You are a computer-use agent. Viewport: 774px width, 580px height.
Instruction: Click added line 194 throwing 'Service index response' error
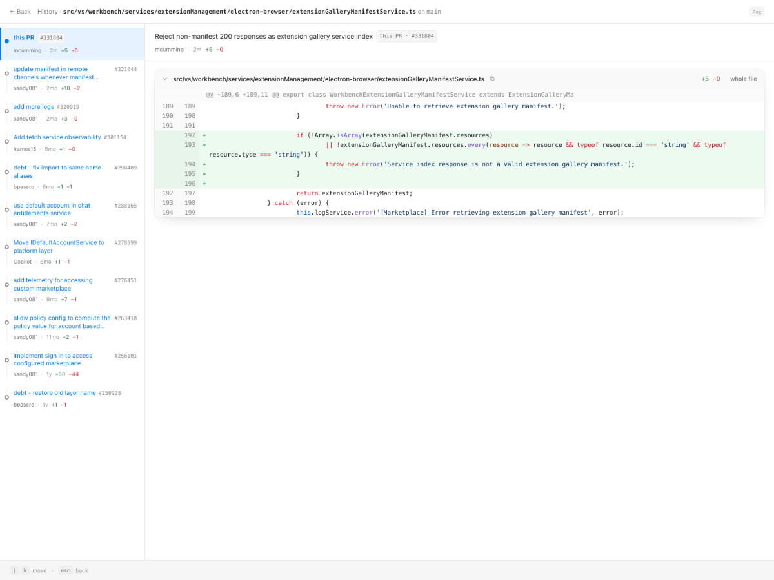459,164
